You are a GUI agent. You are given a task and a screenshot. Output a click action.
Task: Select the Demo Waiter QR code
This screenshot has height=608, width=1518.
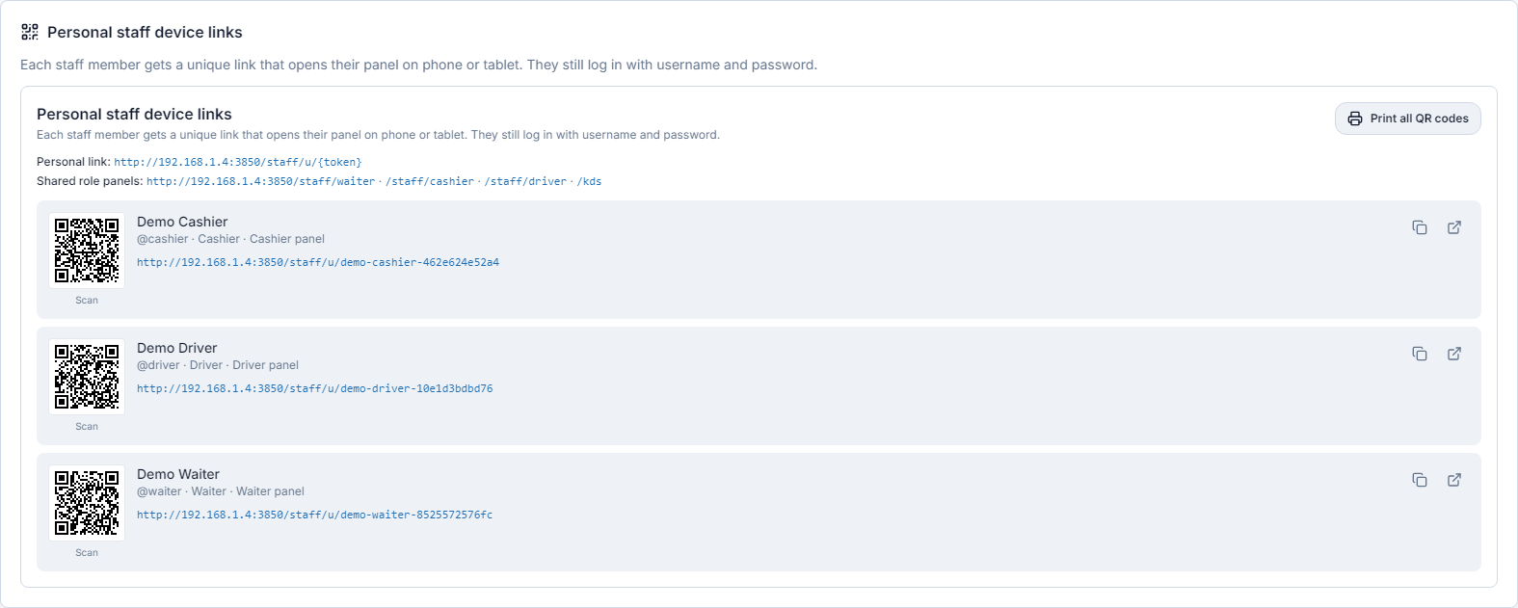(87, 503)
